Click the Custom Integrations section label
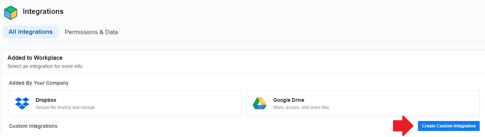The image size is (485, 137). point(33,126)
